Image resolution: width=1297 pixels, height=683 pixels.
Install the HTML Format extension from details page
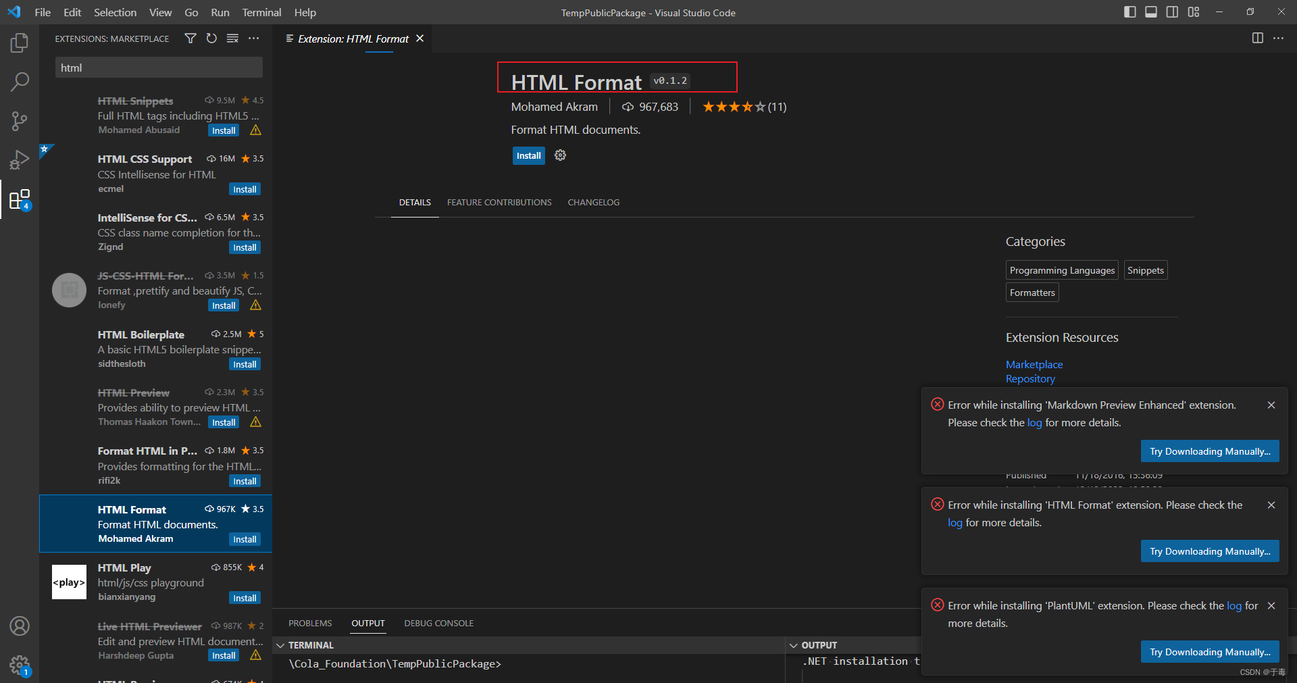tap(528, 156)
